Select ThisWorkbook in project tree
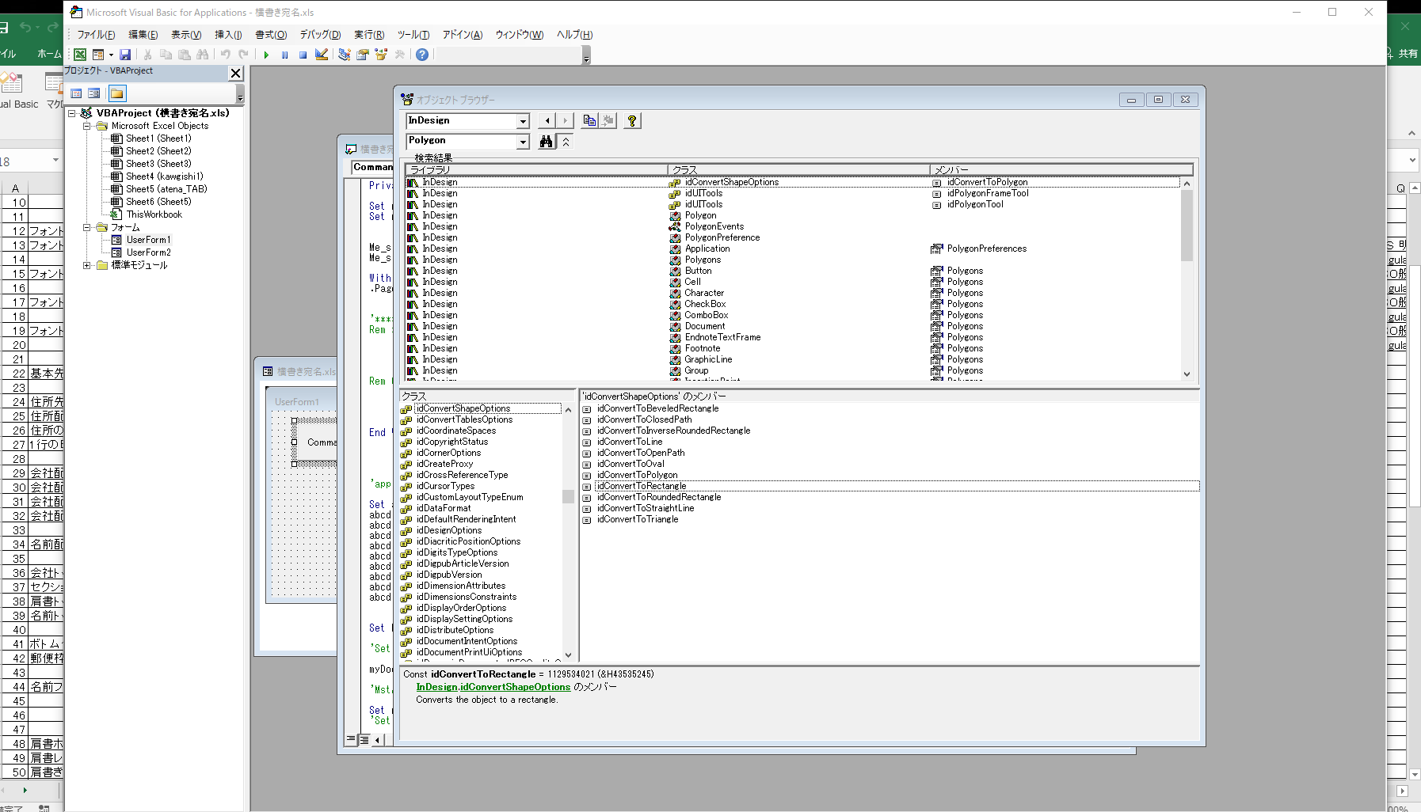The width and height of the screenshot is (1421, 812). coord(154,214)
